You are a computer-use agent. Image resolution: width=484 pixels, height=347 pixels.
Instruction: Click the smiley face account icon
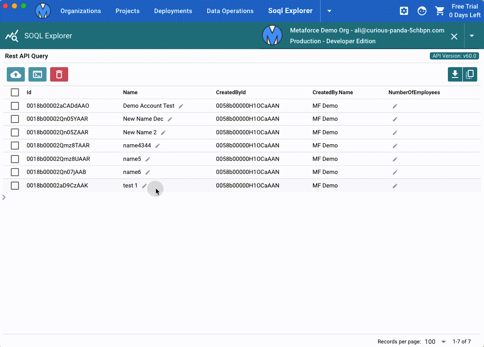[x=422, y=11]
